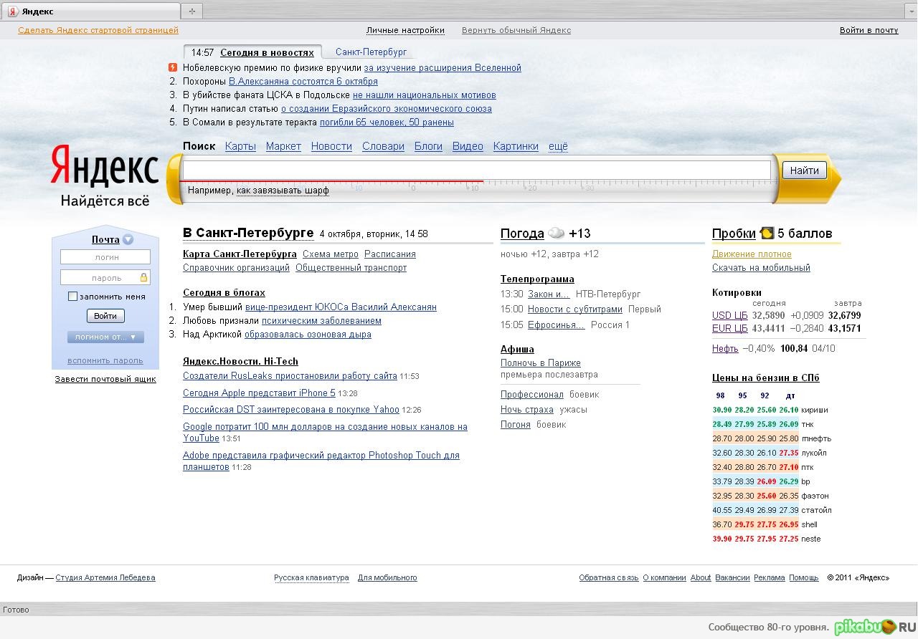
Task: Click the red lightning breaking-news icon
Action: click(x=173, y=67)
